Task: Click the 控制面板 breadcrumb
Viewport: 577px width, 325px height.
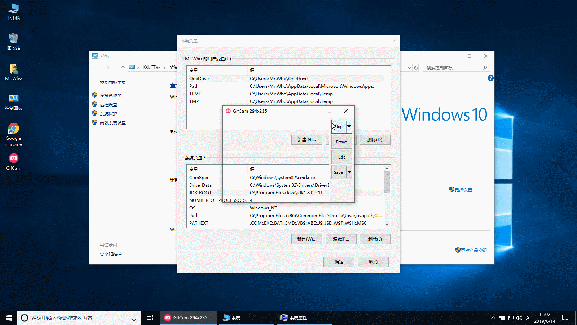Action: point(151,68)
